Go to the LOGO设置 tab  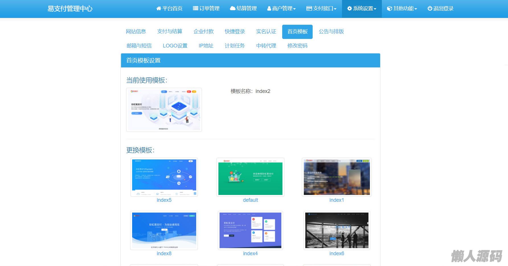(175, 46)
